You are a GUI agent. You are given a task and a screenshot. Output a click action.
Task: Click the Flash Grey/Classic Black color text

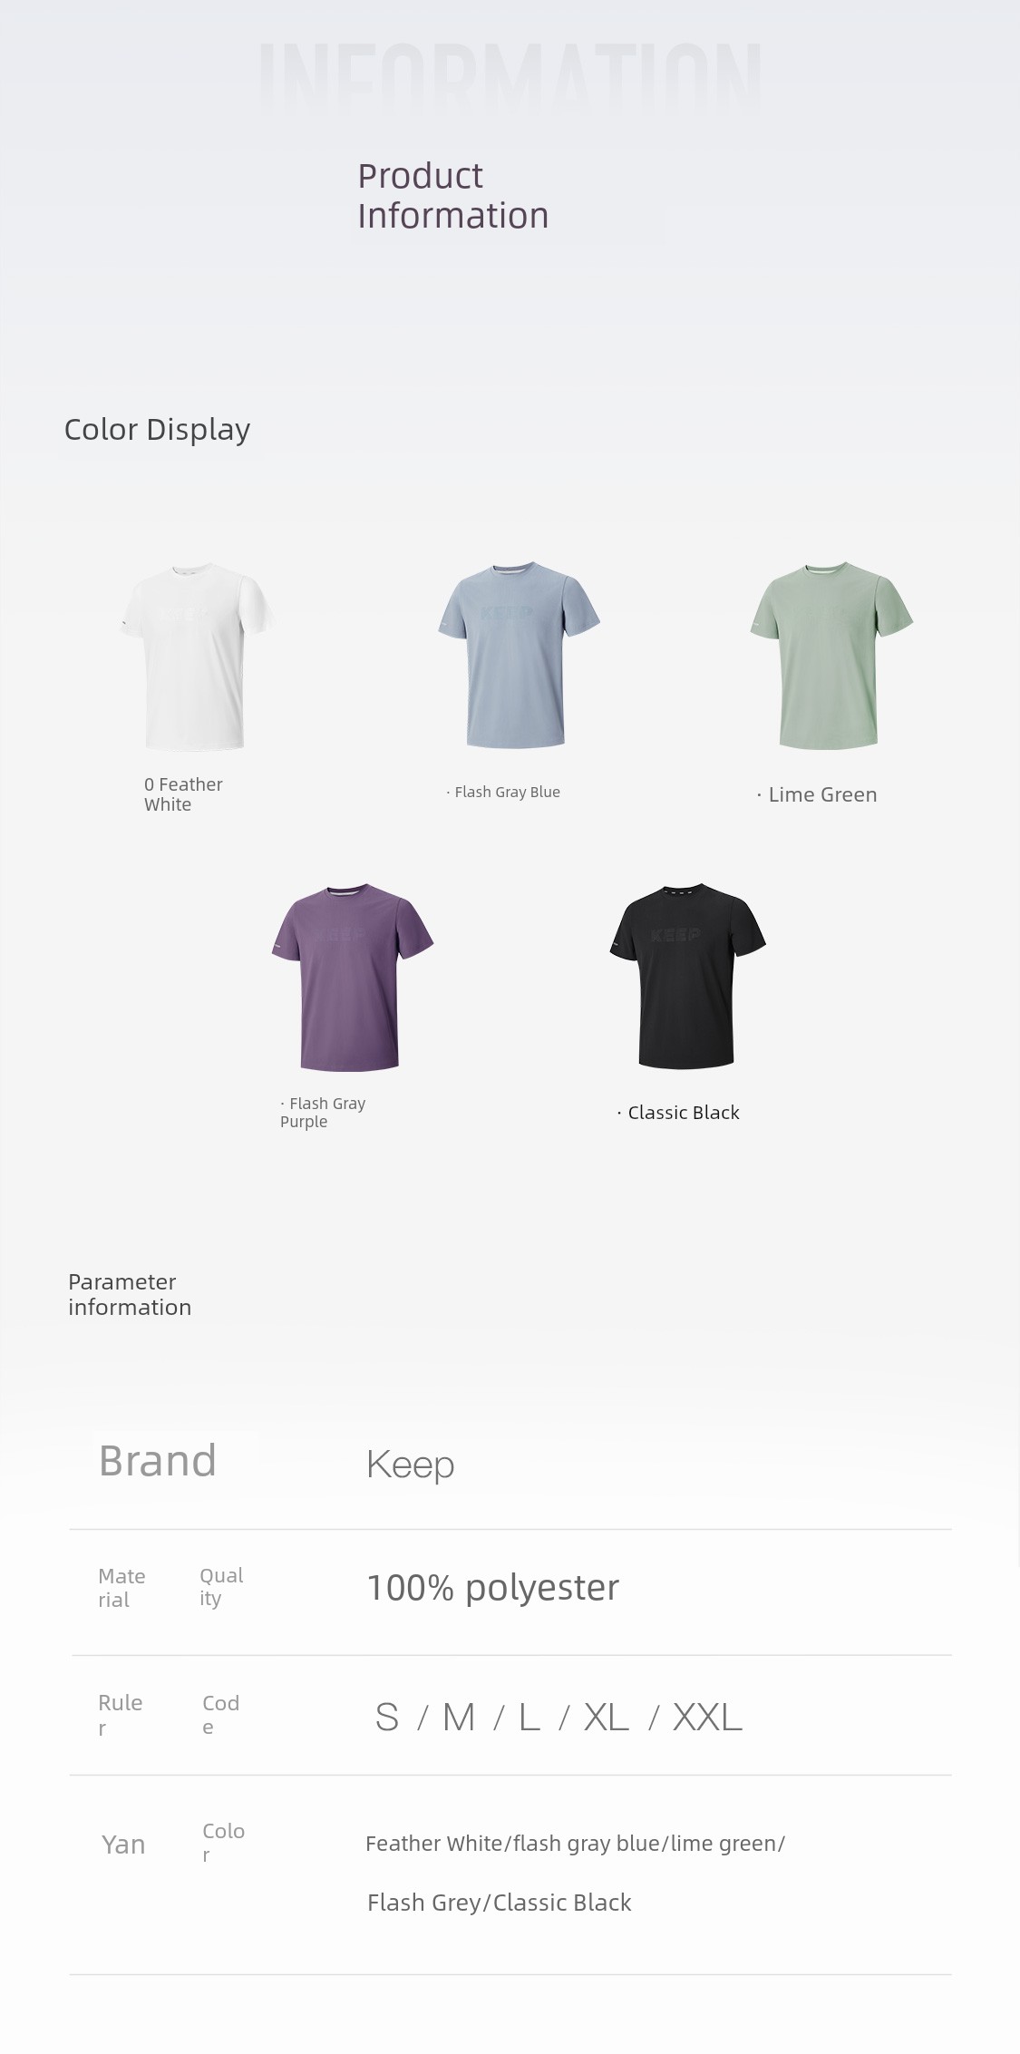(499, 1902)
